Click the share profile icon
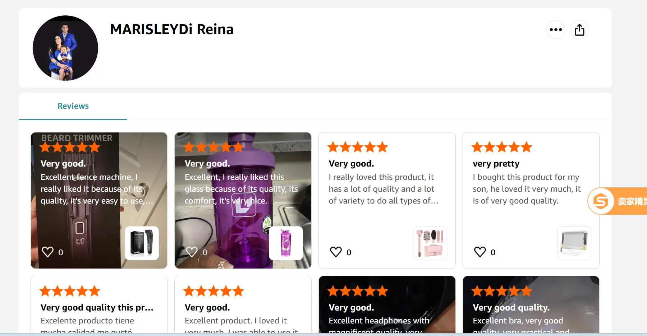The height and width of the screenshot is (336, 647). 579,30
